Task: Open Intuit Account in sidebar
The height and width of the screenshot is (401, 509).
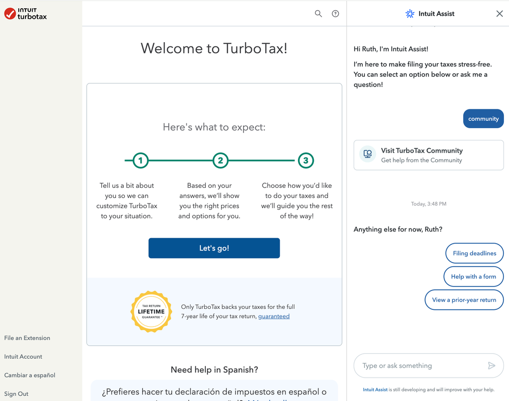Action: [x=23, y=357]
